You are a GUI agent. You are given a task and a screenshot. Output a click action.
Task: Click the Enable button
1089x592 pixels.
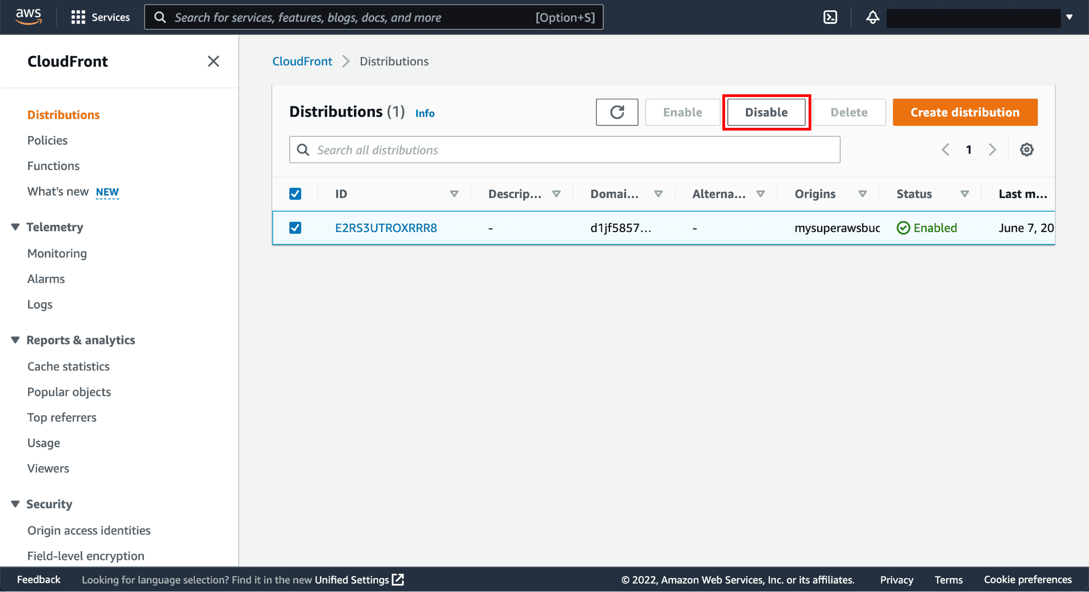pos(682,112)
